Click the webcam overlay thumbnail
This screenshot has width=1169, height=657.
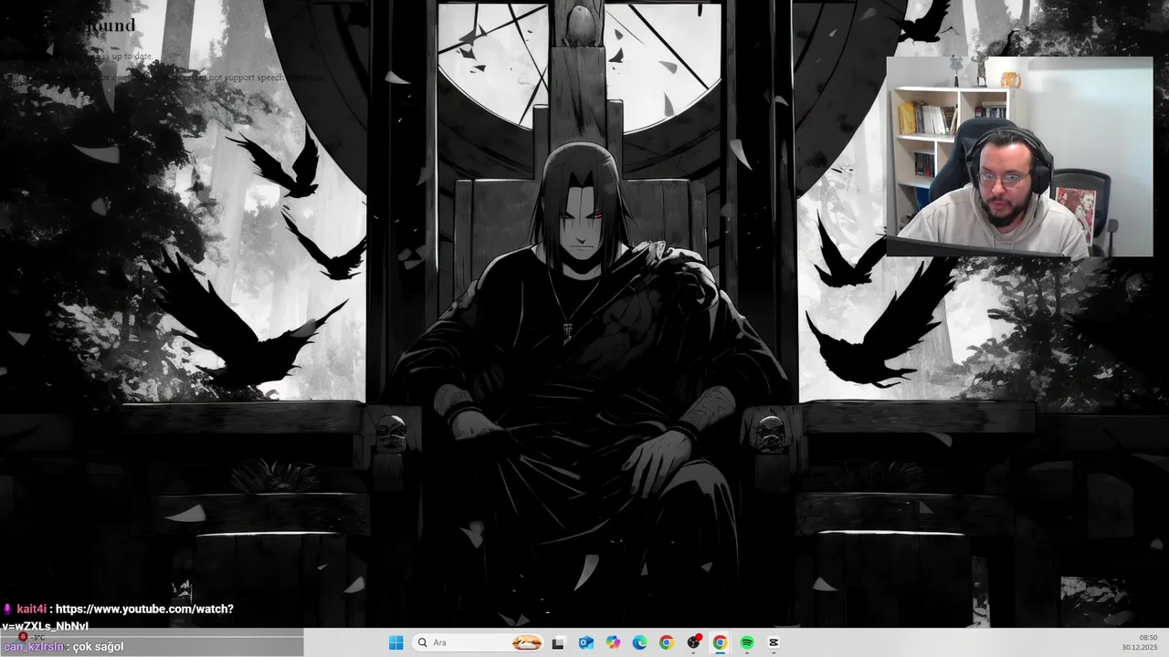coord(1019,157)
